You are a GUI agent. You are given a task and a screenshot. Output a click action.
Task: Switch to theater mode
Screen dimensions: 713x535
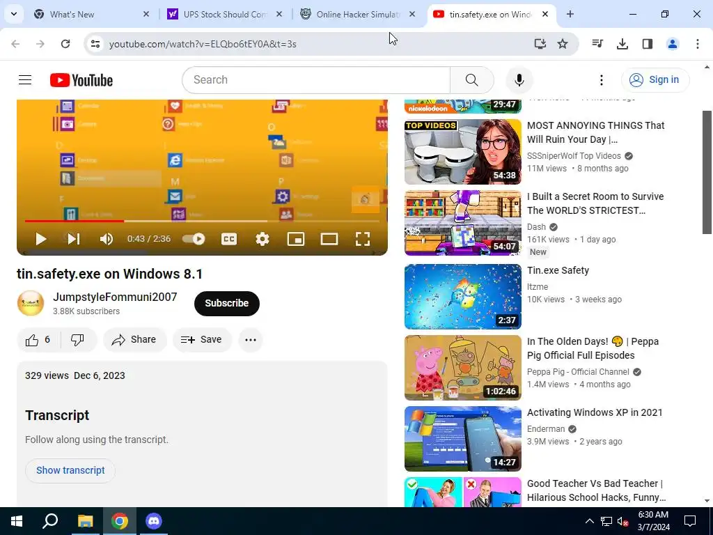[329, 239]
